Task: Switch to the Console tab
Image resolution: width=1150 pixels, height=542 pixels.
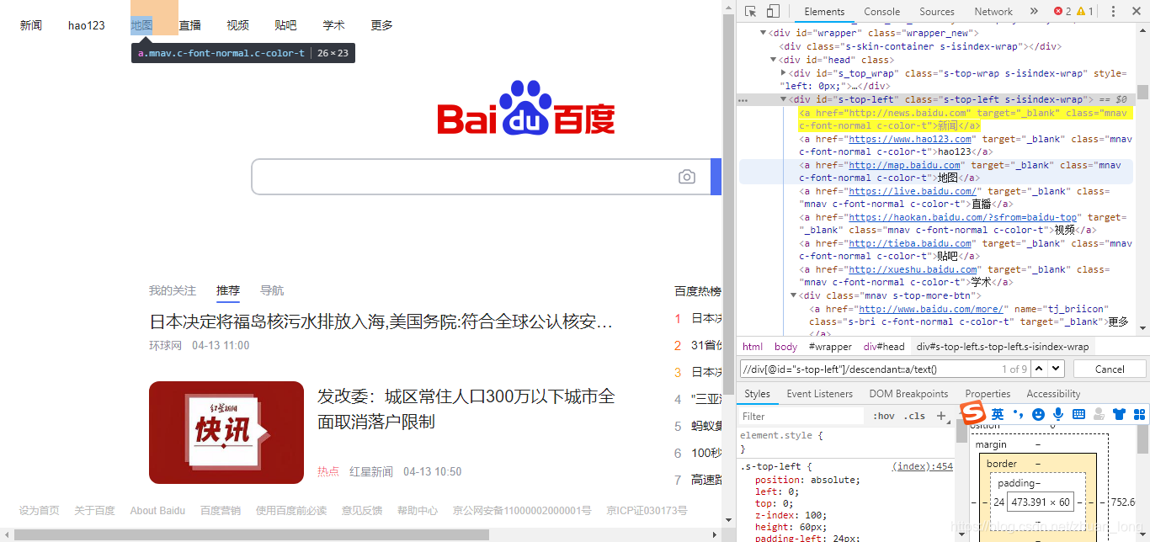Action: pyautogui.click(x=881, y=11)
